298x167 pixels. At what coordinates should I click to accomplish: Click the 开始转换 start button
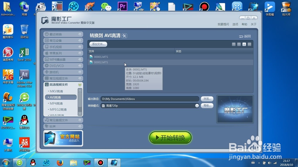pyautogui.click(x=170, y=138)
